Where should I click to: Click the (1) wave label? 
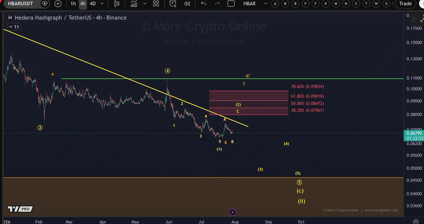219,149
